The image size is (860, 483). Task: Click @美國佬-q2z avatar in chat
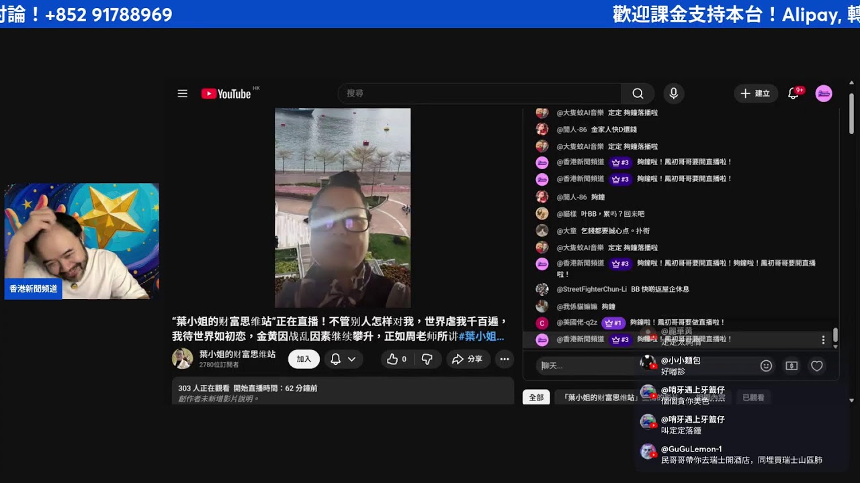point(542,323)
